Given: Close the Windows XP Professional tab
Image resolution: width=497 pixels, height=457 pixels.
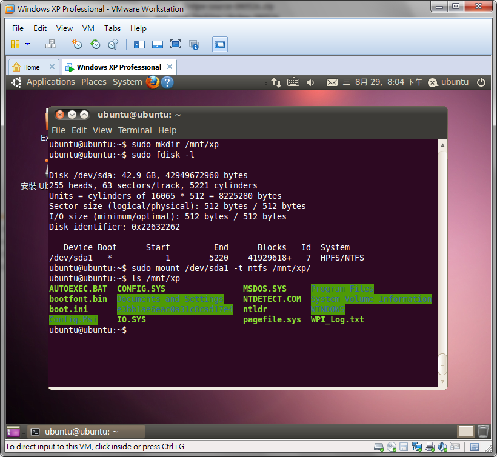Looking at the screenshot, I should (170, 67).
